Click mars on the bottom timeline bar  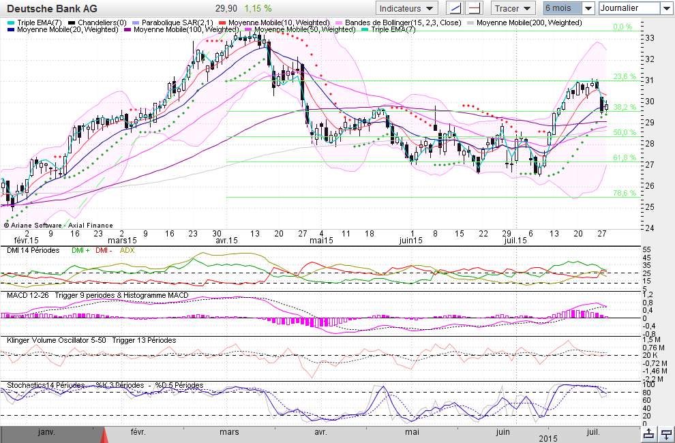(229, 432)
